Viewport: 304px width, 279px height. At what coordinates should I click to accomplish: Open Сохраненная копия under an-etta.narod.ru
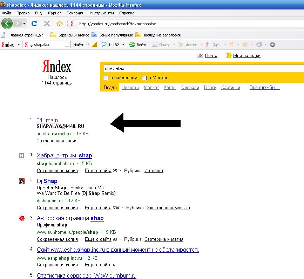pyautogui.click(x=57, y=141)
